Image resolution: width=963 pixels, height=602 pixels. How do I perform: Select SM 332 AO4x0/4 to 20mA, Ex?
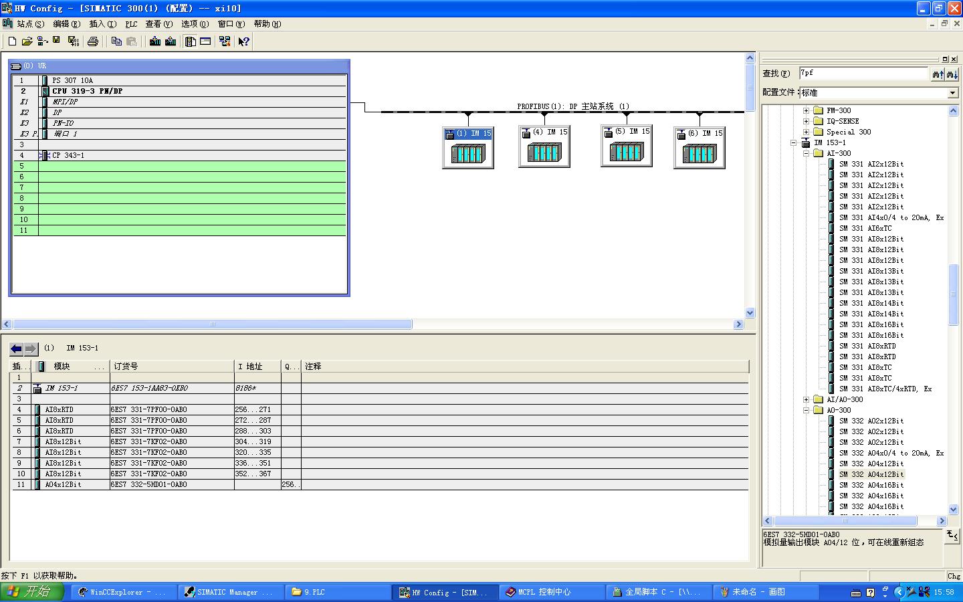point(891,453)
